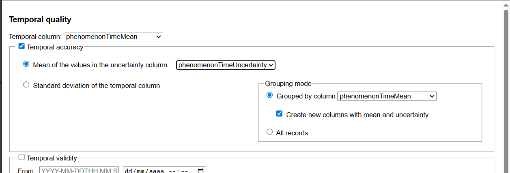Screen dimensions: 510x173
Task: Untick Create new columns with mean and uncertainty
Action: 279,114
